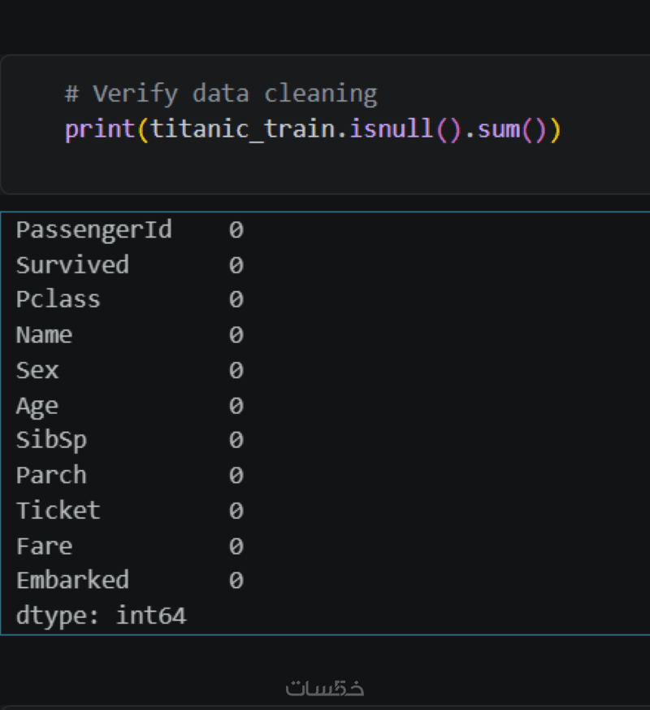650x710 pixels.
Task: Click the 'dtype: int64' output line
Action: click(101, 616)
